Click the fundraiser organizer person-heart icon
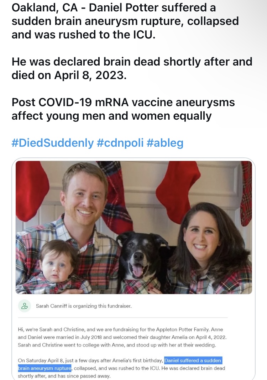The image size is (267, 380). (x=25, y=306)
